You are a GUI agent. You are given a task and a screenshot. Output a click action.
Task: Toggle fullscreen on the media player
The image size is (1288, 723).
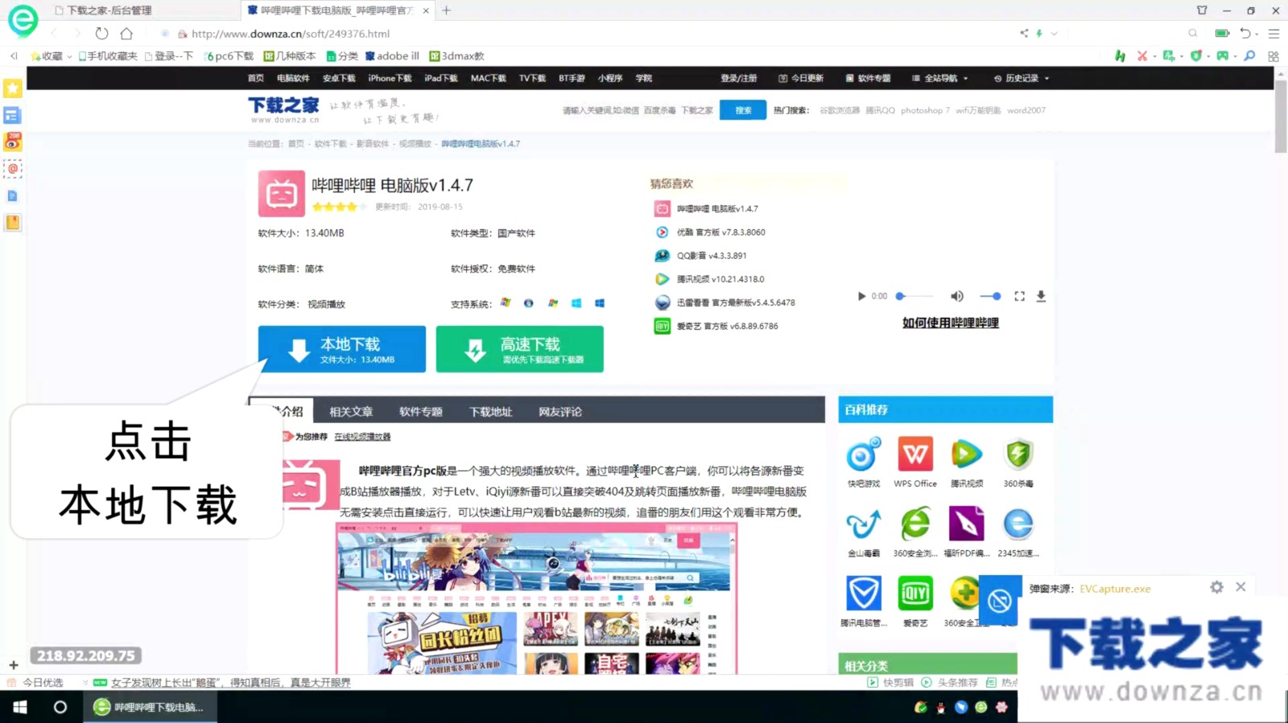point(1020,296)
